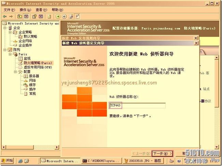Click the task pane scroll up arrow

point(217,58)
